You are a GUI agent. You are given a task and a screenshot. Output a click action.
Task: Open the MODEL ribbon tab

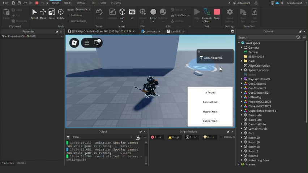click(x=68, y=3)
